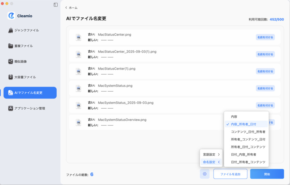Click the AIでファイル名変更 document icon
Viewport: 290px width, 185px height.
coord(11,93)
